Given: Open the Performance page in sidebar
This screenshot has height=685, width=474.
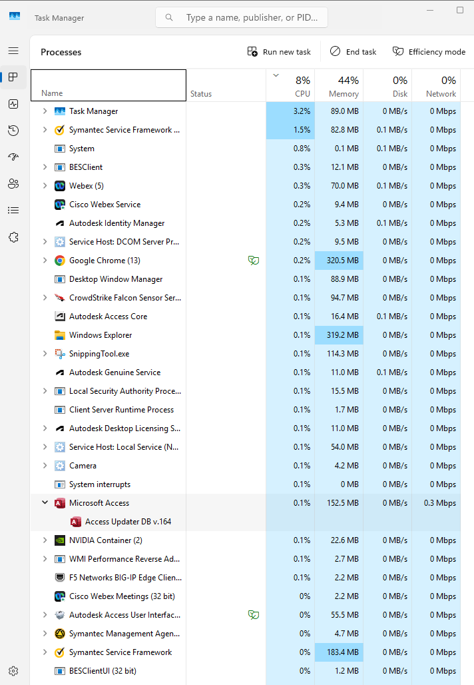Looking at the screenshot, I should 13,104.
